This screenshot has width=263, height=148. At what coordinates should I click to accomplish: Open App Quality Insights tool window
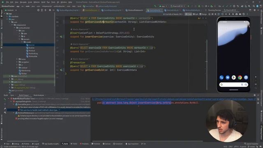[51, 144]
